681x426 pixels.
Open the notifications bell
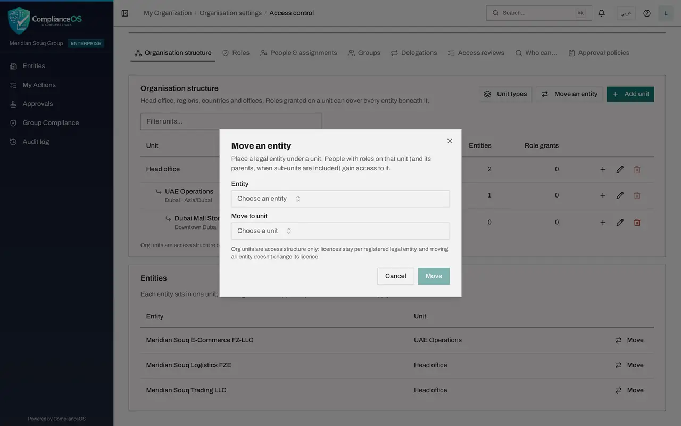click(x=602, y=13)
